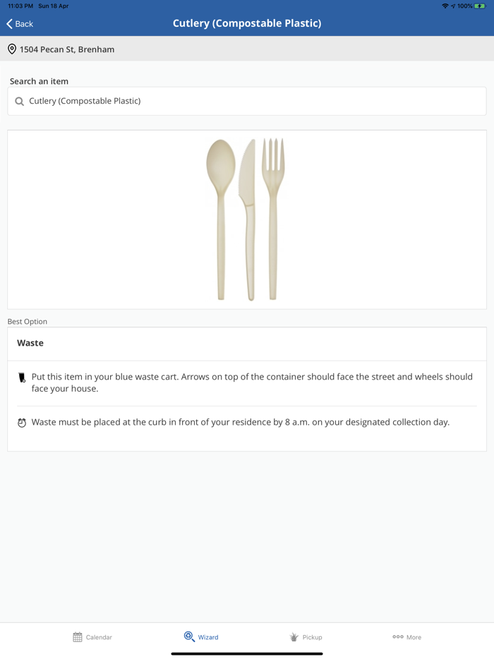
Task: Tap the Pickup icon in bottom bar
Action: [294, 637]
